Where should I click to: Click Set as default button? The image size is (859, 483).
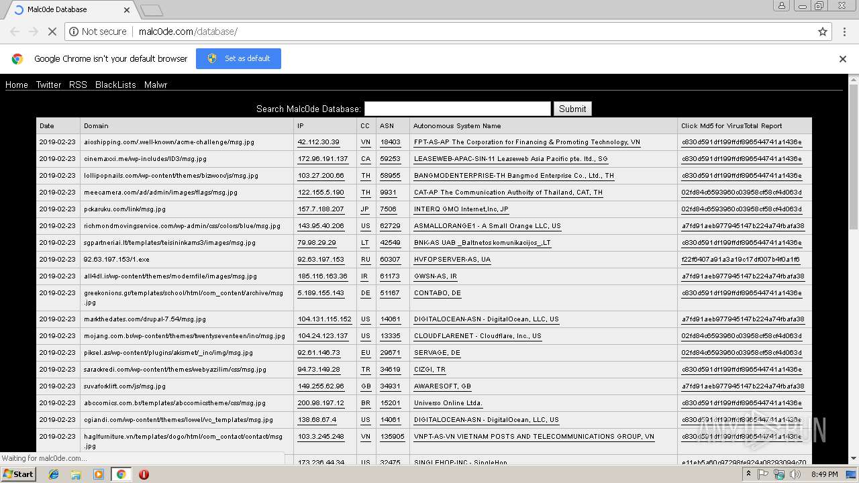coord(238,58)
